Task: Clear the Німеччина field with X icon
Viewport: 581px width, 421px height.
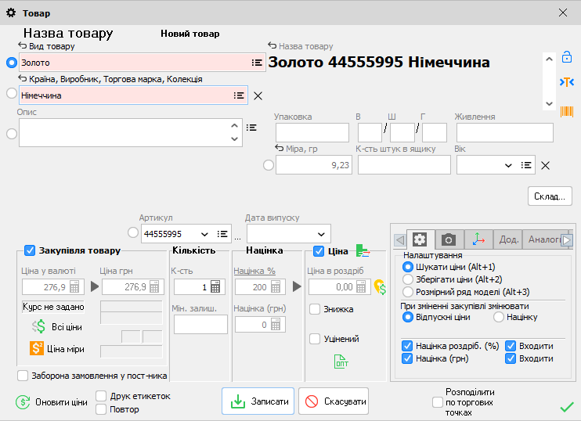Action: (x=258, y=95)
